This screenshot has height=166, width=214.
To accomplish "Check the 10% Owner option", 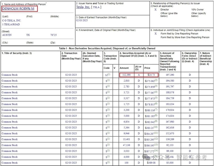I will (x=197, y=10).
